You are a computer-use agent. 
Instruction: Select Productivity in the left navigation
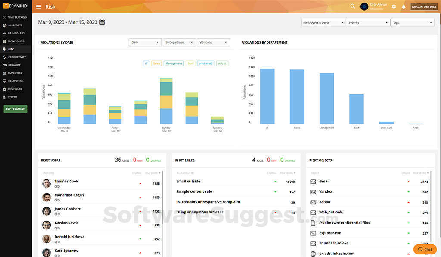coord(16,57)
